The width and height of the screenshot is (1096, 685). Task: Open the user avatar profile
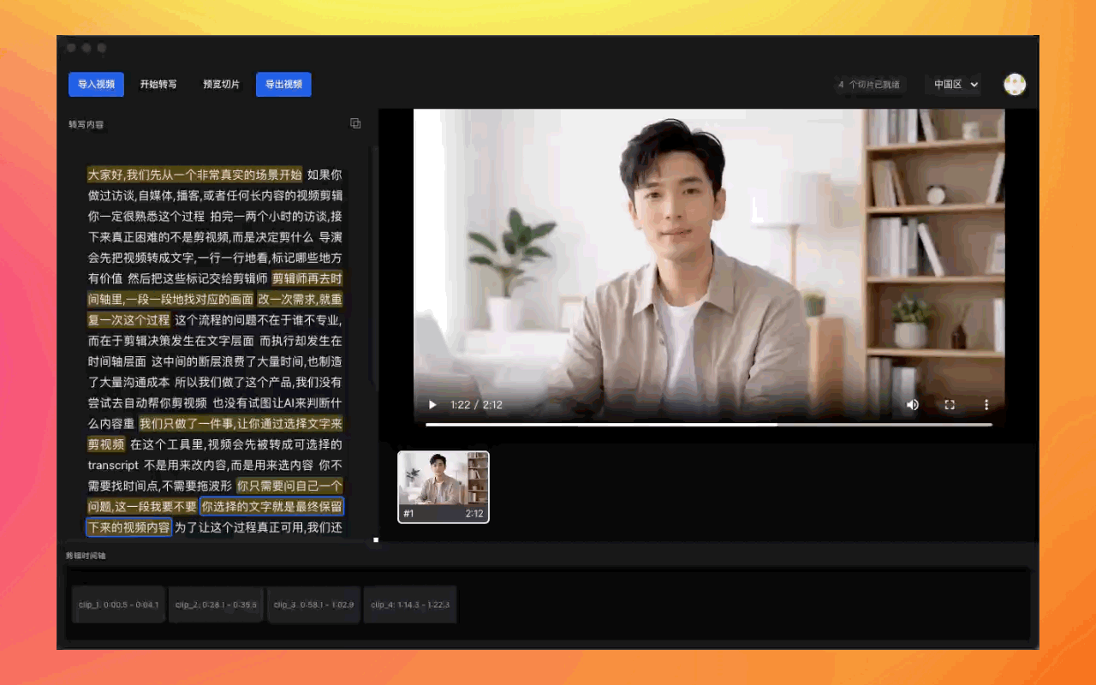[1015, 84]
